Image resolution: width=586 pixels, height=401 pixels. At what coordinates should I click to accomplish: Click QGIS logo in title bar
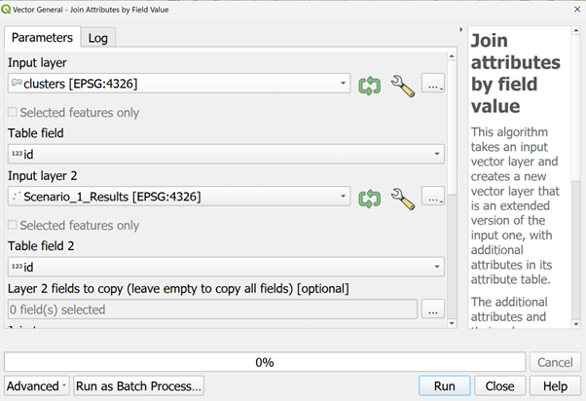(6, 9)
